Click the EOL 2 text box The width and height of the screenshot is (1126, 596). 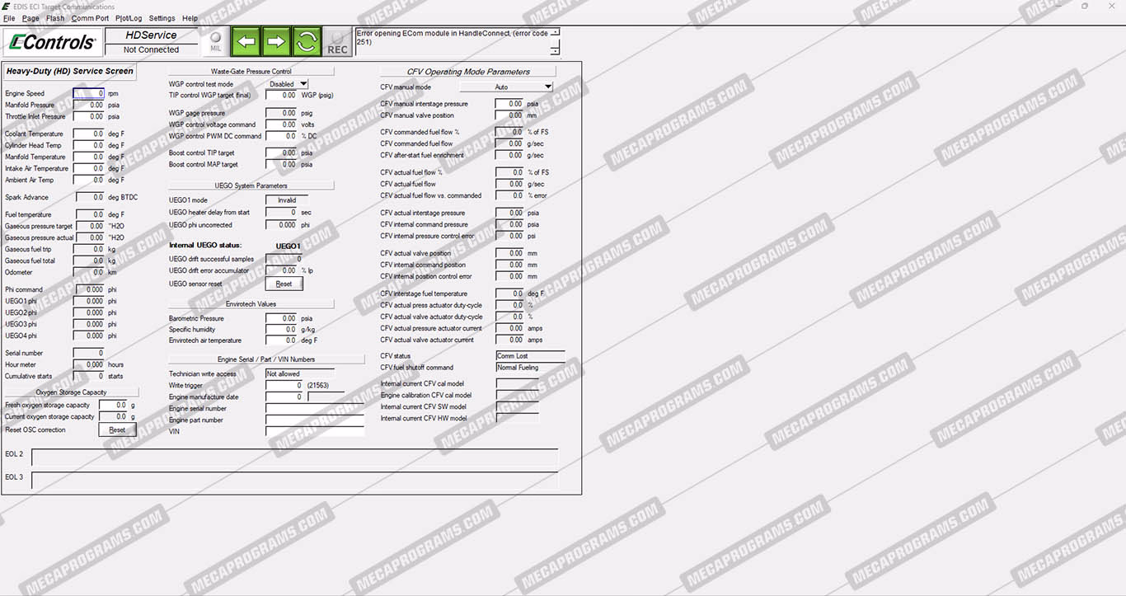click(294, 457)
